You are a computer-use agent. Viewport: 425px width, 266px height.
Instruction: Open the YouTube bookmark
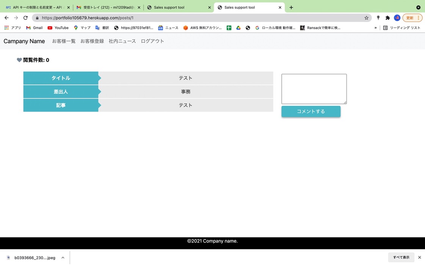[x=58, y=28]
